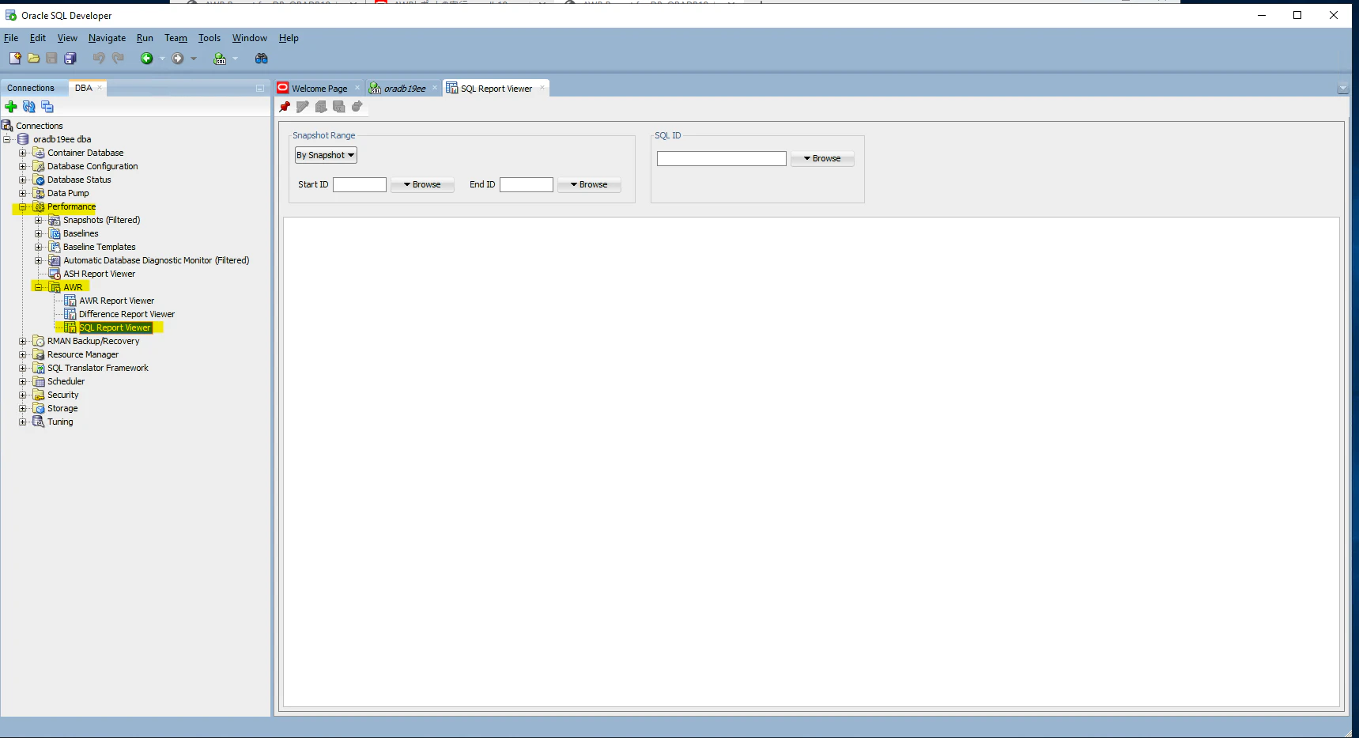Screen dimensions: 1359x738
Task: Select the Baseline Templates tree item
Action: 99,248
